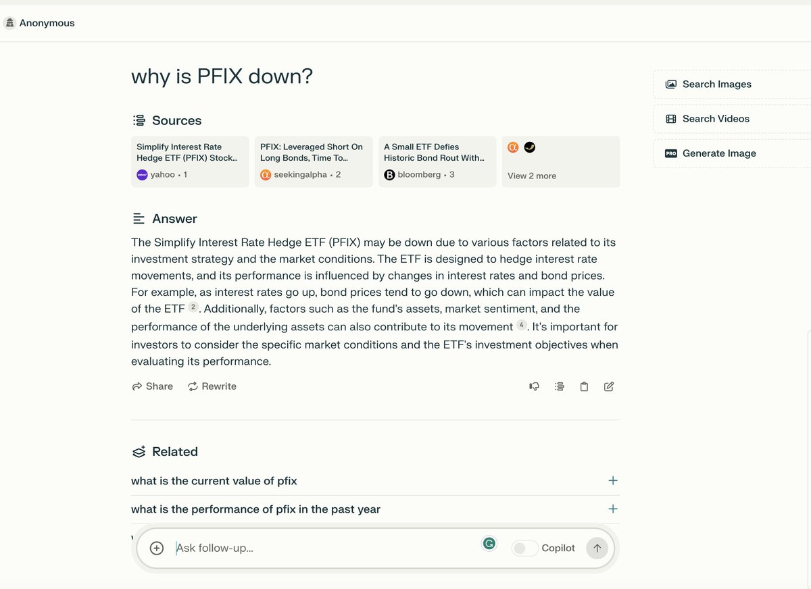
Task: Expand 'what is the current value of pfix'
Action: (613, 481)
